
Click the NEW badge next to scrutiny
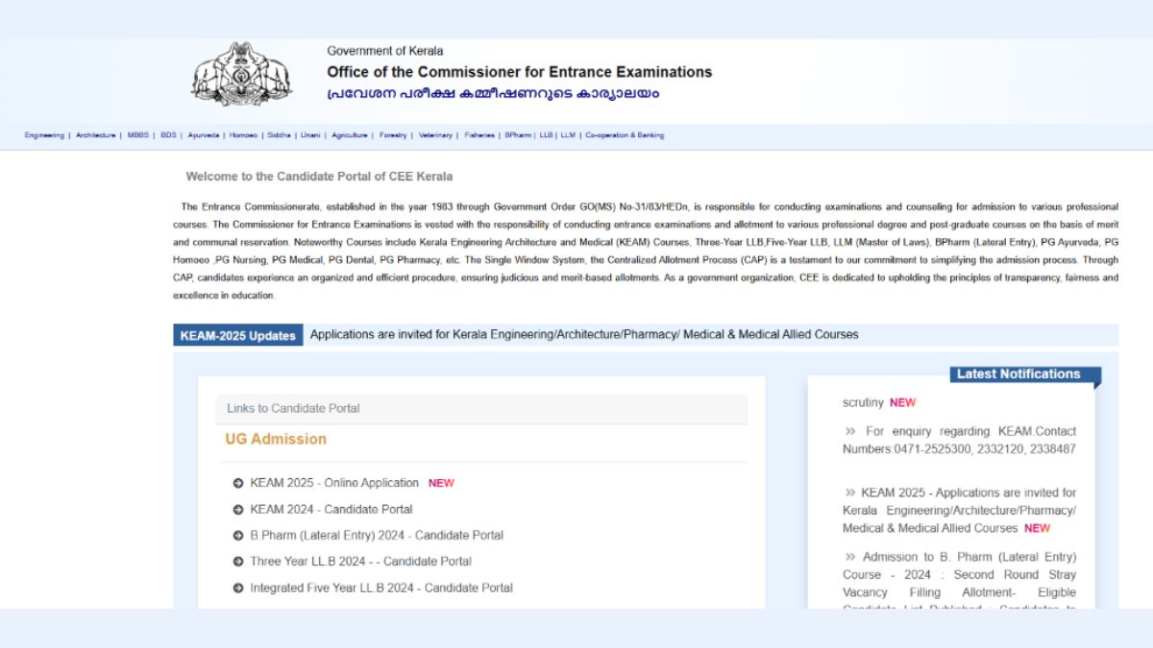[x=902, y=403]
